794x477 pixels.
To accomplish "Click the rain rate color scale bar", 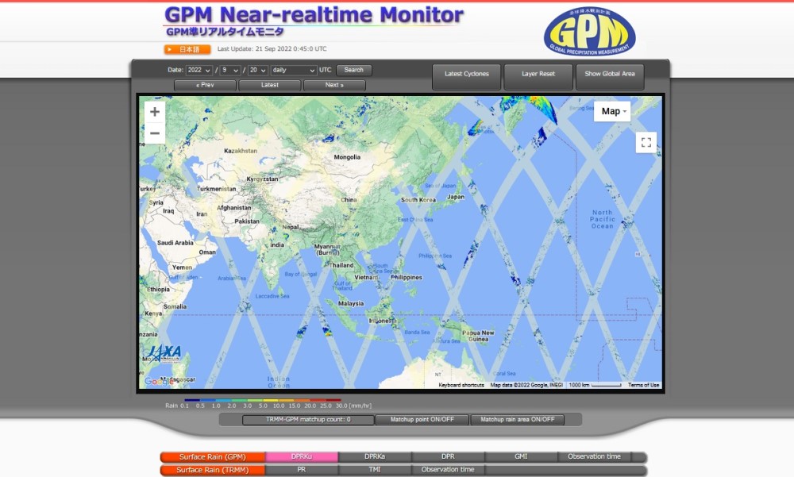I will [x=263, y=401].
